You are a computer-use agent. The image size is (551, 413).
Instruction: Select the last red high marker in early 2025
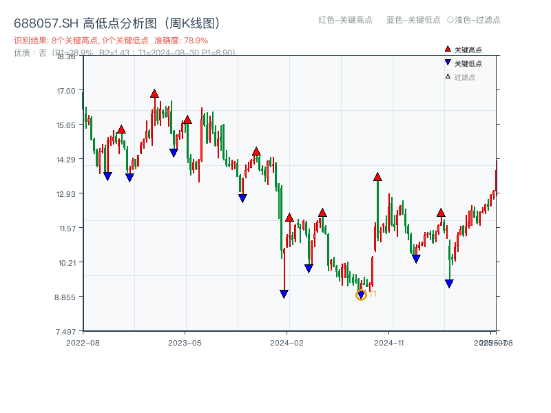coord(441,213)
